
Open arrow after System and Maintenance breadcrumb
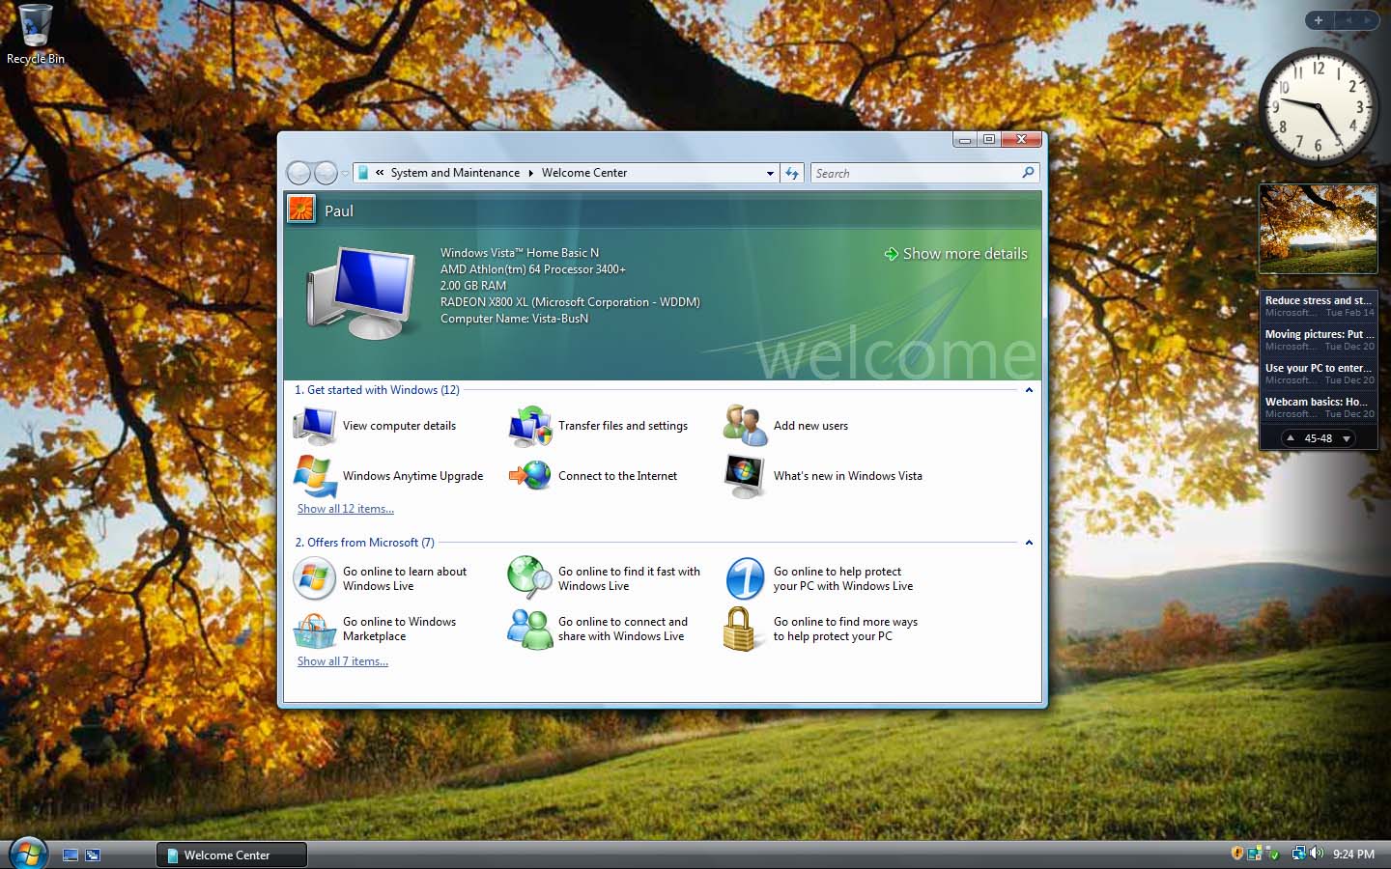(x=530, y=173)
